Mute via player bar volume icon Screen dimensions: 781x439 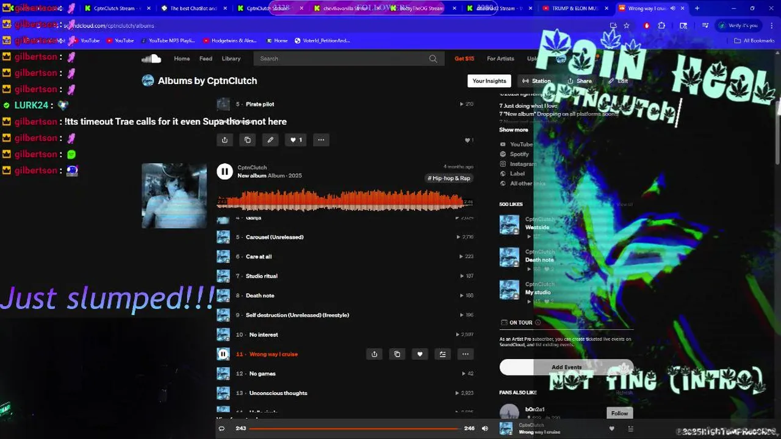click(x=484, y=428)
